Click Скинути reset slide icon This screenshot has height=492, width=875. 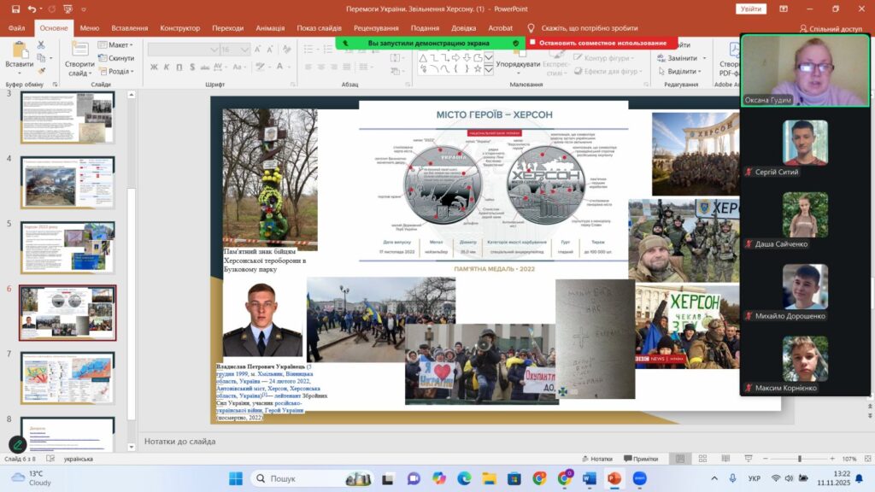point(116,58)
